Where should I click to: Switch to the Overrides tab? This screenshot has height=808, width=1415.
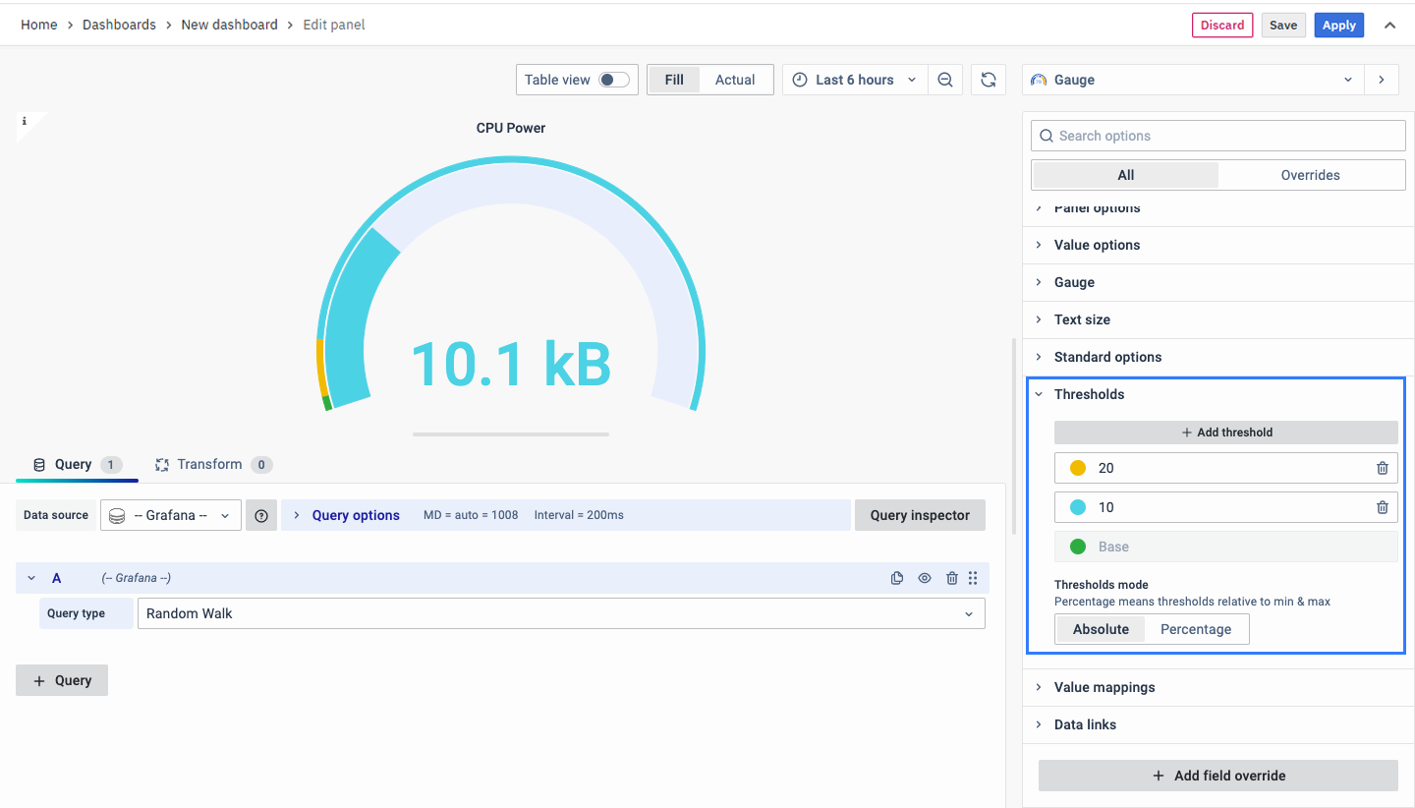click(x=1310, y=175)
